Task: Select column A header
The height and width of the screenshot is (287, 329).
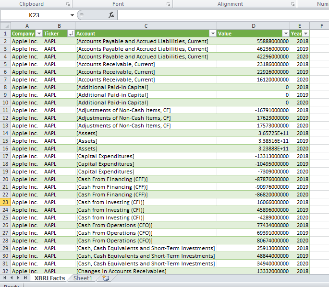Action: click(x=27, y=26)
